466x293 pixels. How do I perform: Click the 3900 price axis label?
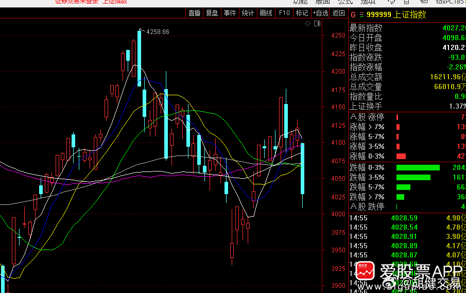(x=338, y=286)
